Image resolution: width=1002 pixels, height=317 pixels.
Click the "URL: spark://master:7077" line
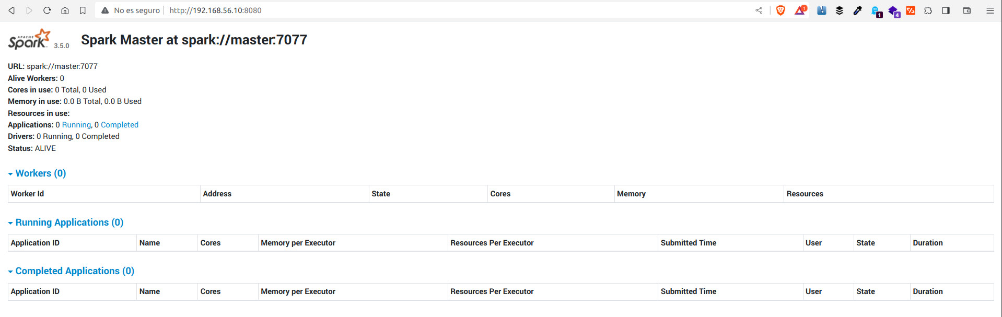tap(53, 66)
